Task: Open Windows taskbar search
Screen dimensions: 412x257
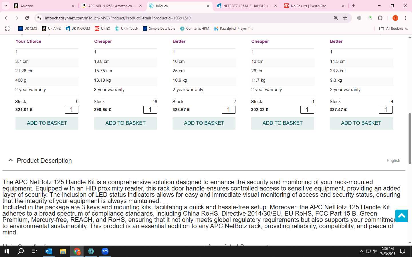Action: pyautogui.click(x=21, y=251)
